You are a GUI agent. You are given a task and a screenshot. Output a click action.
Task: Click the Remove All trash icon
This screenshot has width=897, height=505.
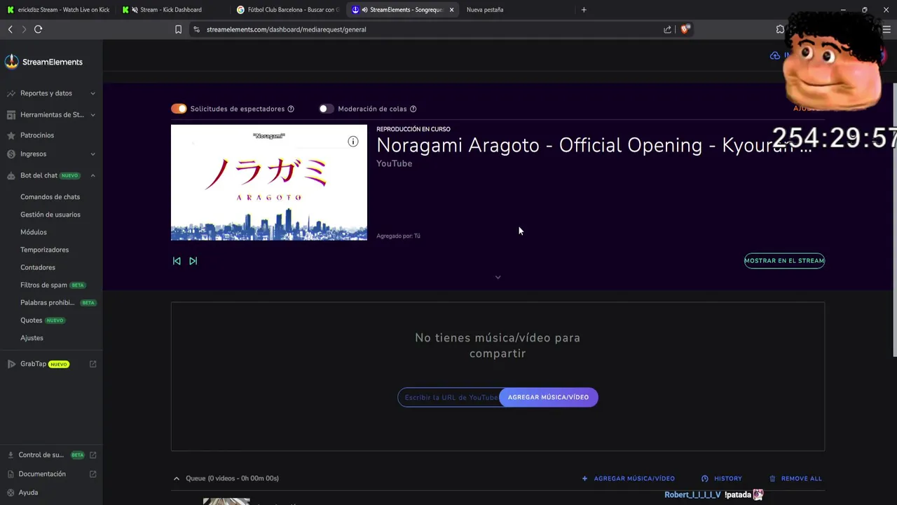click(772, 478)
